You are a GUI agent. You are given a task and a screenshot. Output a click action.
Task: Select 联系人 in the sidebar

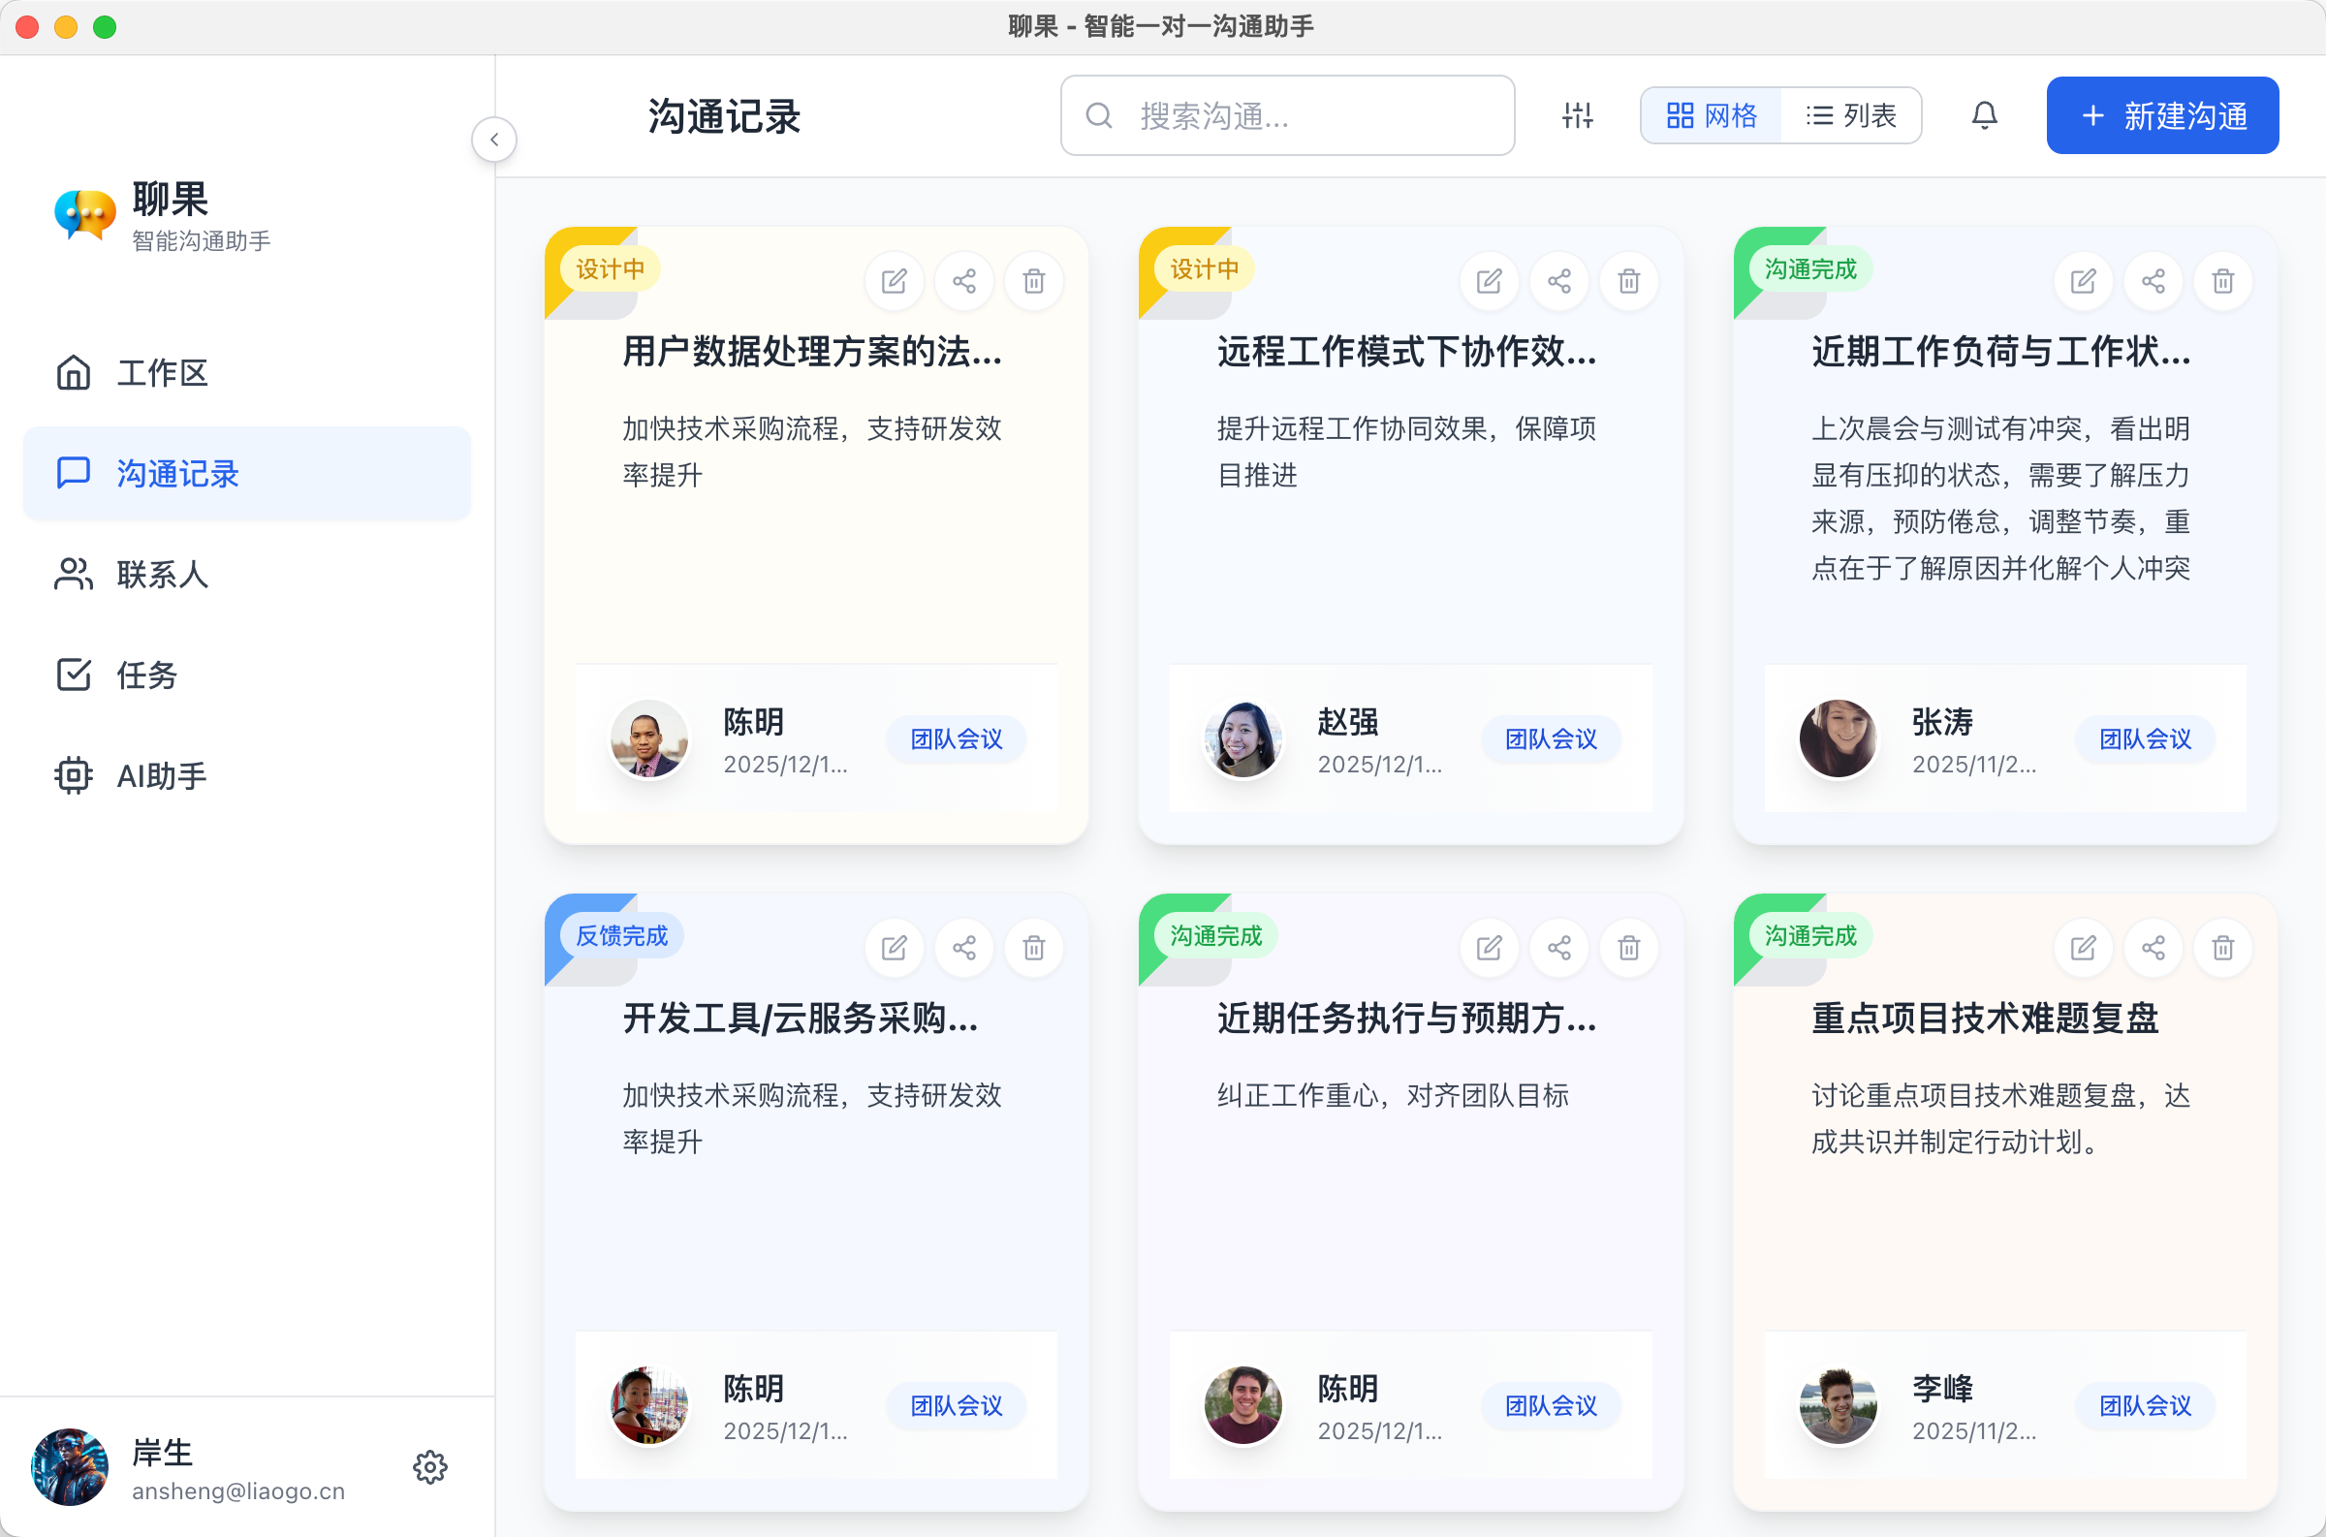click(x=163, y=575)
